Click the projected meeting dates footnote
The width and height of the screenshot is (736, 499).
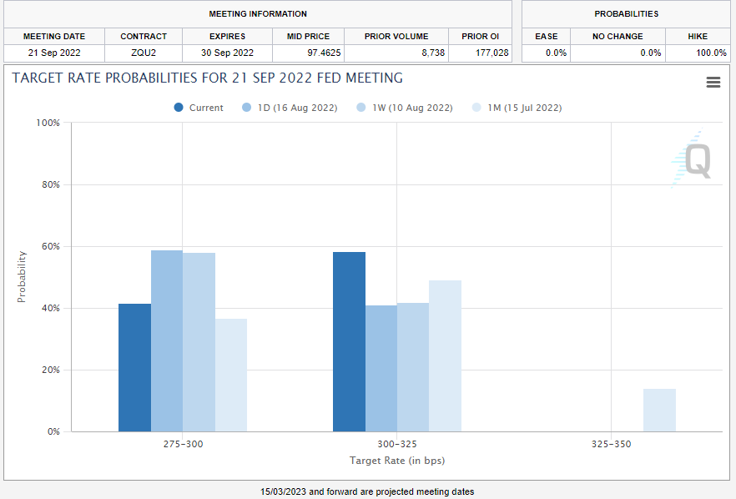(367, 491)
